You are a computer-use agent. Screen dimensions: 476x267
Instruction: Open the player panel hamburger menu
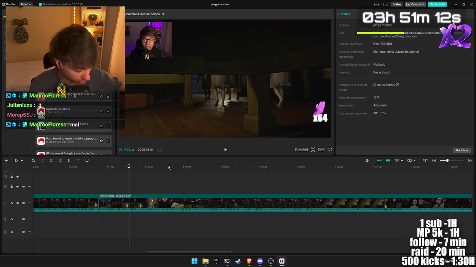point(328,14)
